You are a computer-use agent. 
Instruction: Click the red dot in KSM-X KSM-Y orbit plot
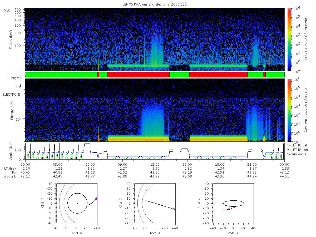77,193
